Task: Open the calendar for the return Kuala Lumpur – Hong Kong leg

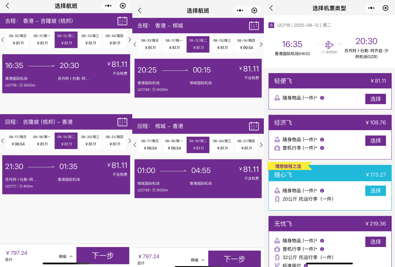Action: tap(122, 122)
